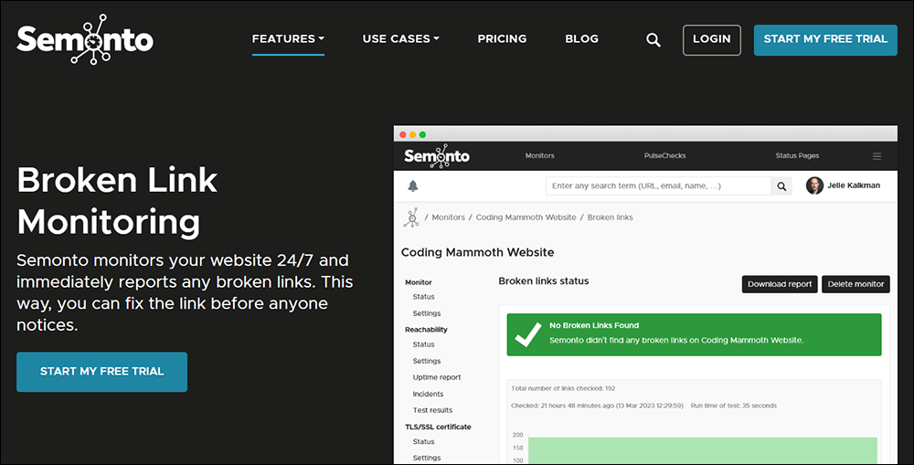Click Run time of test 35 seconds
The image size is (914, 465).
tap(733, 406)
